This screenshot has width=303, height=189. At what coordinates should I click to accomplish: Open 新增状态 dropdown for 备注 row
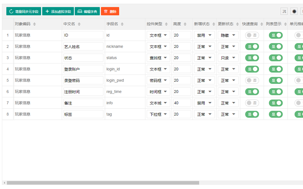click(x=204, y=103)
